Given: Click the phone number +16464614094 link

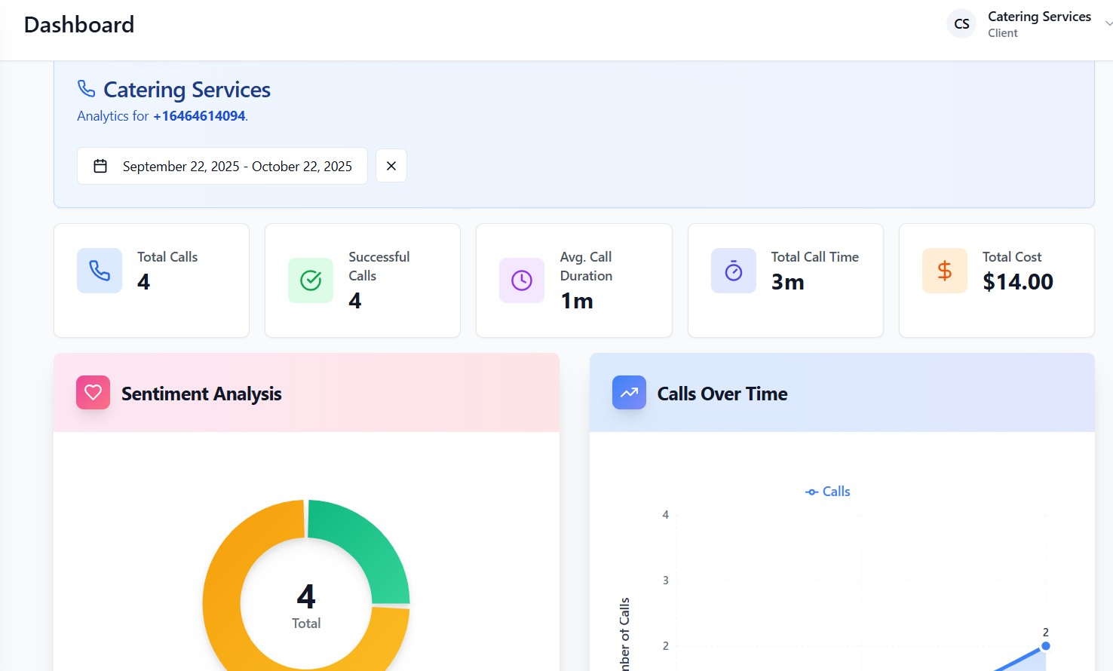Looking at the screenshot, I should pos(199,116).
